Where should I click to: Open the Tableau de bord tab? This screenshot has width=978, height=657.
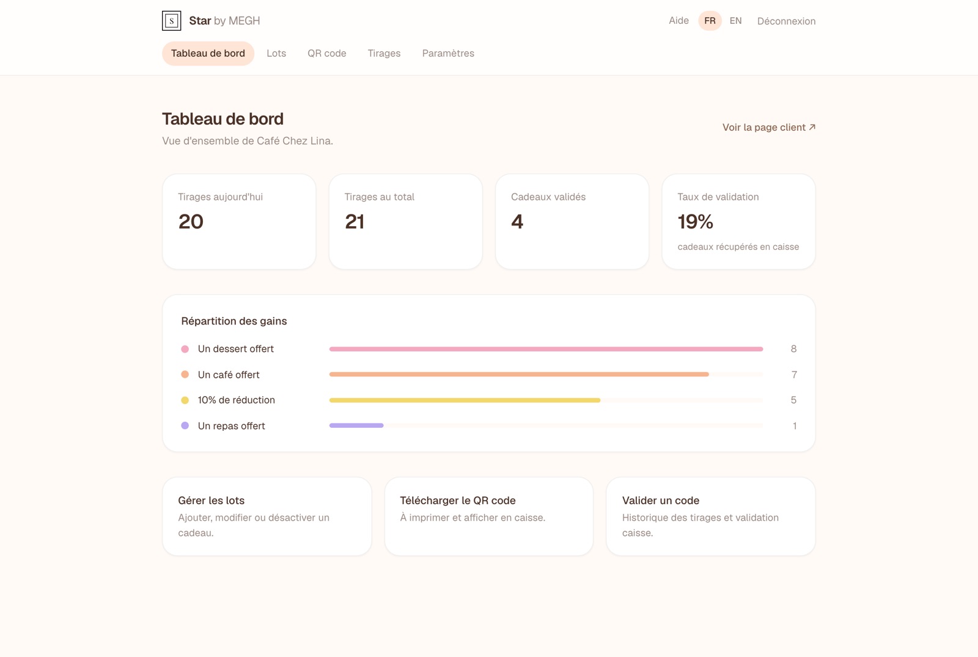(x=208, y=53)
